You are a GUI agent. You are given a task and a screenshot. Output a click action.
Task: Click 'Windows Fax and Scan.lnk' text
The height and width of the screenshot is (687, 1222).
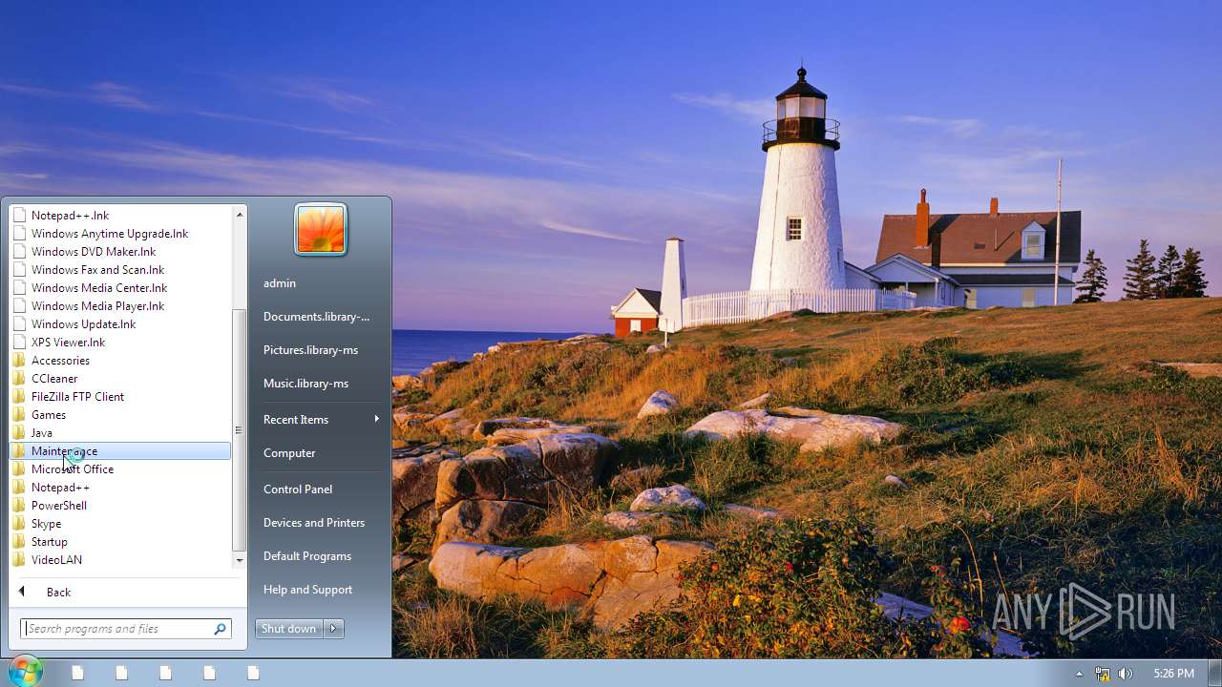(97, 270)
